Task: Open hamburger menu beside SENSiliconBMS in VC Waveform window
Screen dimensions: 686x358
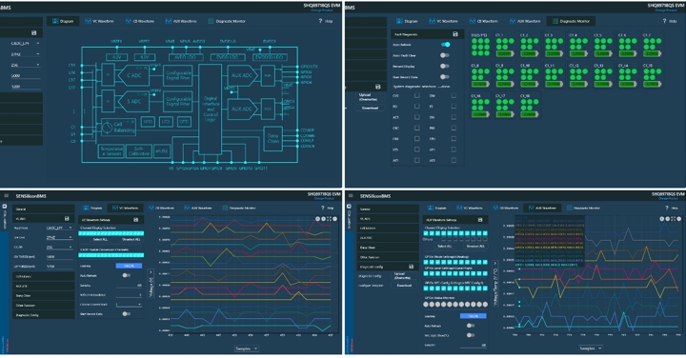Action: pos(6,196)
